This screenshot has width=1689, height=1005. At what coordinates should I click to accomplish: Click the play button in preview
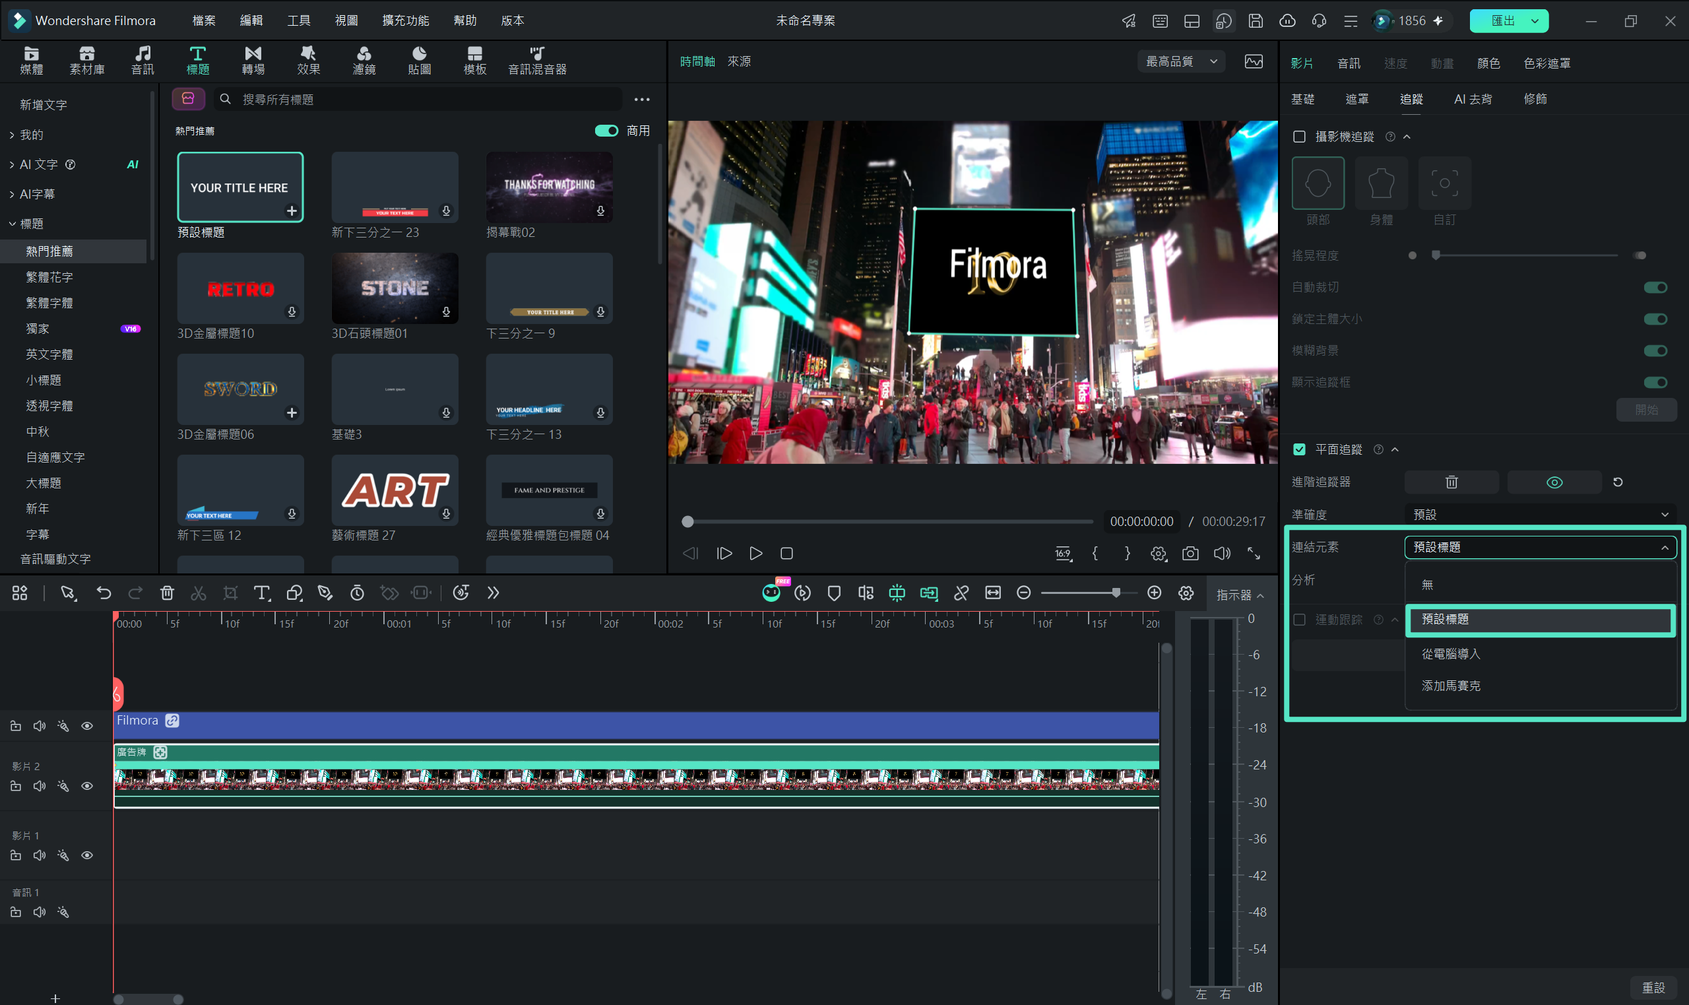(755, 553)
